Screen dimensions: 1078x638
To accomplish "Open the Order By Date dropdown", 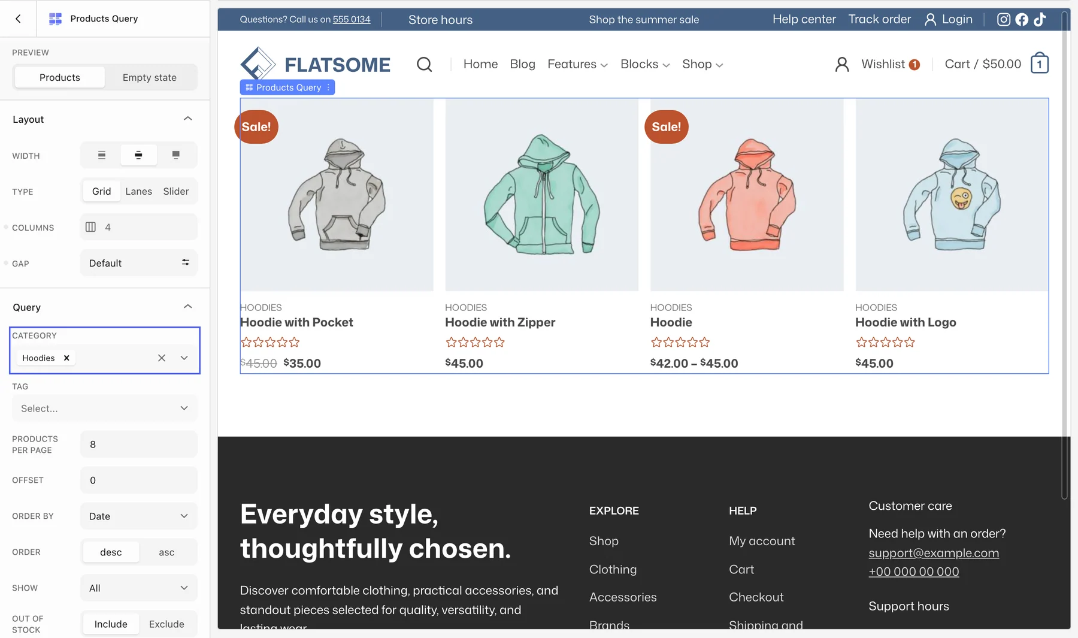I will tap(139, 516).
